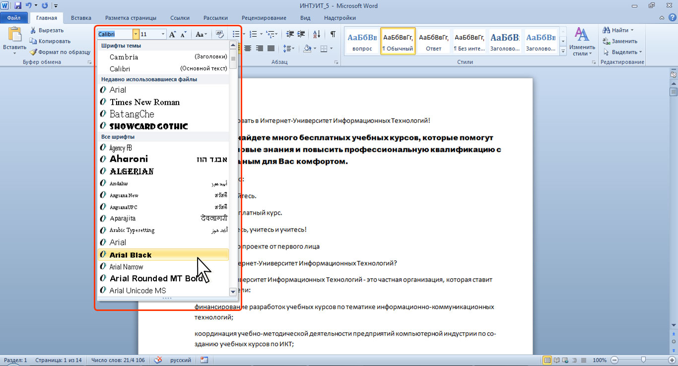Open the borders dropdown

pos(331,48)
